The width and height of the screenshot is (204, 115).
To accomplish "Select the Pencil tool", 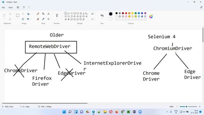I will [38, 14].
